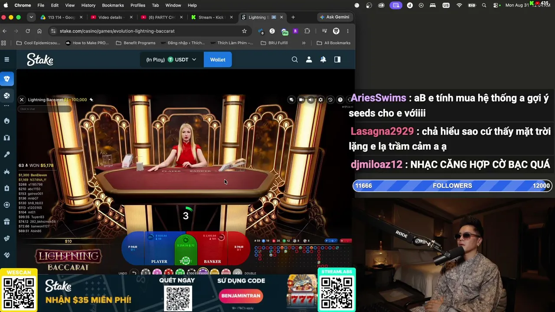This screenshot has height=312, width=555.
Task: Open the flame promotions icon in sidebar
Action: (x=7, y=121)
